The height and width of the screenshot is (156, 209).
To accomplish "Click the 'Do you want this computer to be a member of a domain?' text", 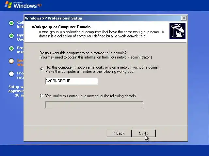I will pyautogui.click(x=83, y=53).
